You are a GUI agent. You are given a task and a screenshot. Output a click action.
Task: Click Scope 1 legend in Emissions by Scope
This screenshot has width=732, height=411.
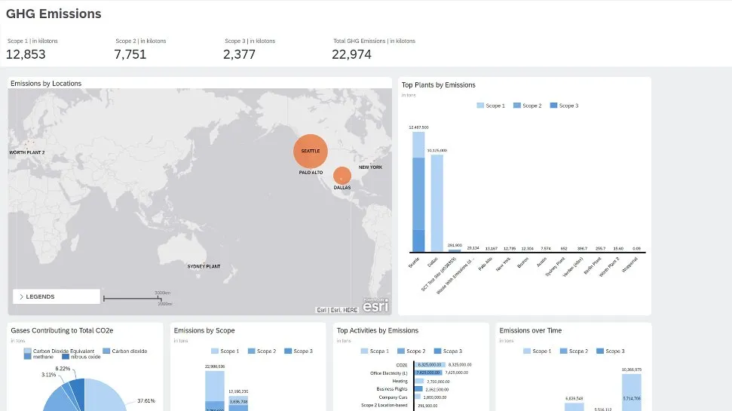225,351
